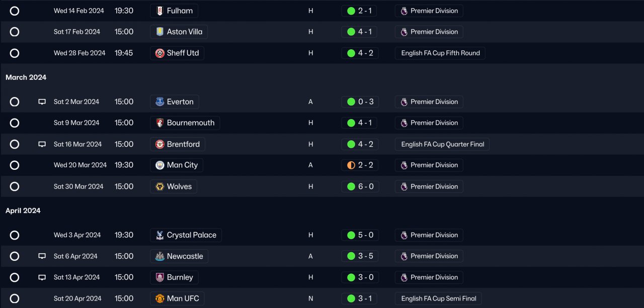Click the Man City club crest

click(x=160, y=165)
